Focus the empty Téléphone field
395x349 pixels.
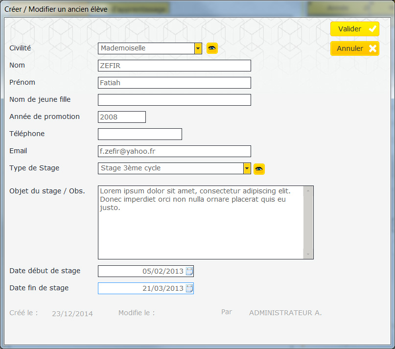[140, 134]
